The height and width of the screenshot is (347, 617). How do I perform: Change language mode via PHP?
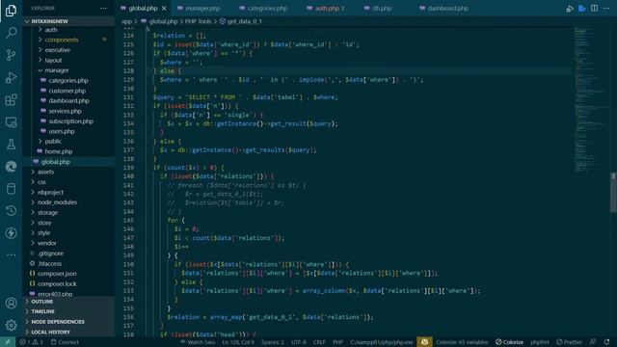coord(338,342)
